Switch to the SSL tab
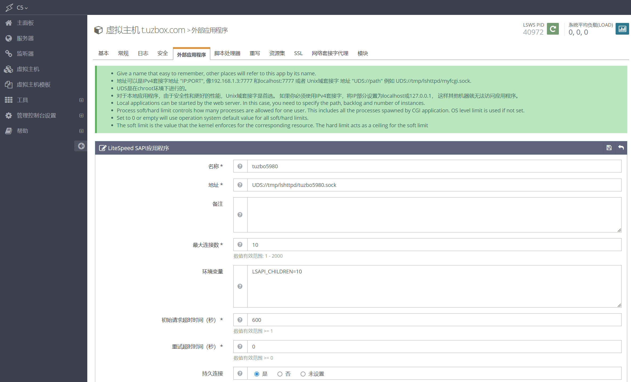This screenshot has height=382, width=631. [298, 53]
